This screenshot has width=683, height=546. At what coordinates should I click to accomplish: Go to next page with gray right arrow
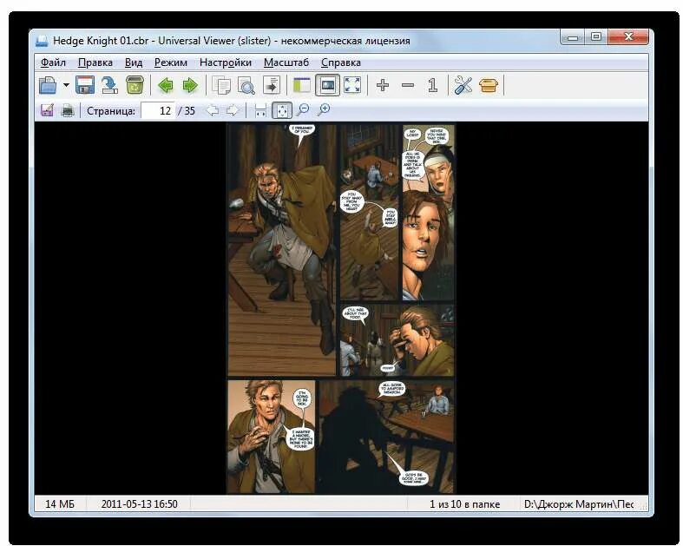(x=233, y=110)
